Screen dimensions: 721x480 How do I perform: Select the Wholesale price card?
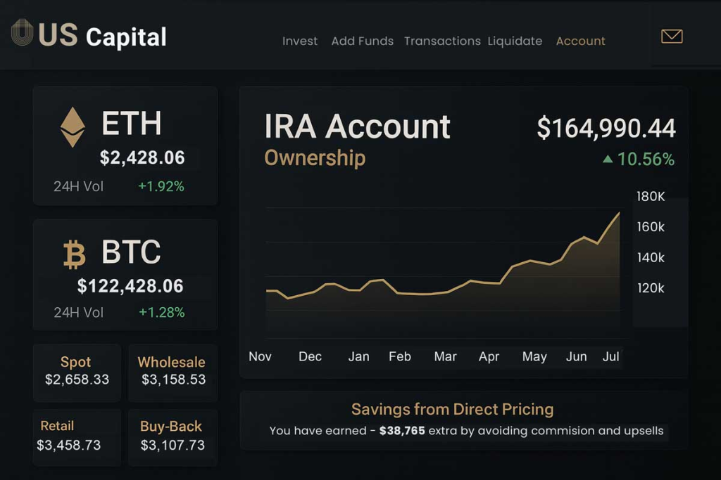click(173, 371)
